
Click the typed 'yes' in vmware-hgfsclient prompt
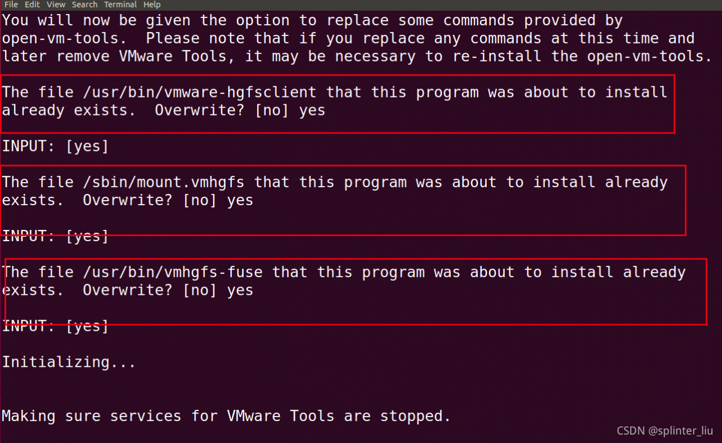click(312, 110)
